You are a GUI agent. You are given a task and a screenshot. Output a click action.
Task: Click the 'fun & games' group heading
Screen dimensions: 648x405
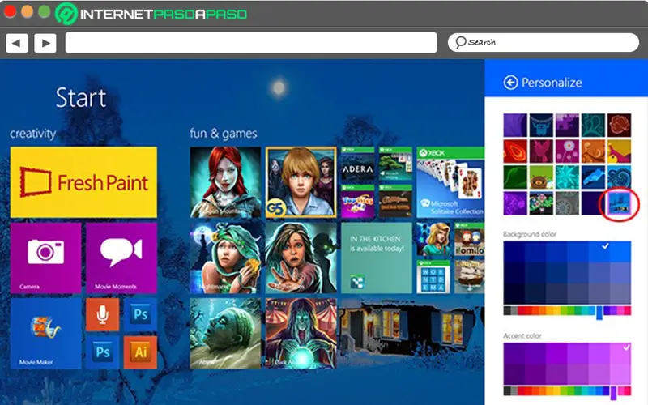click(224, 134)
